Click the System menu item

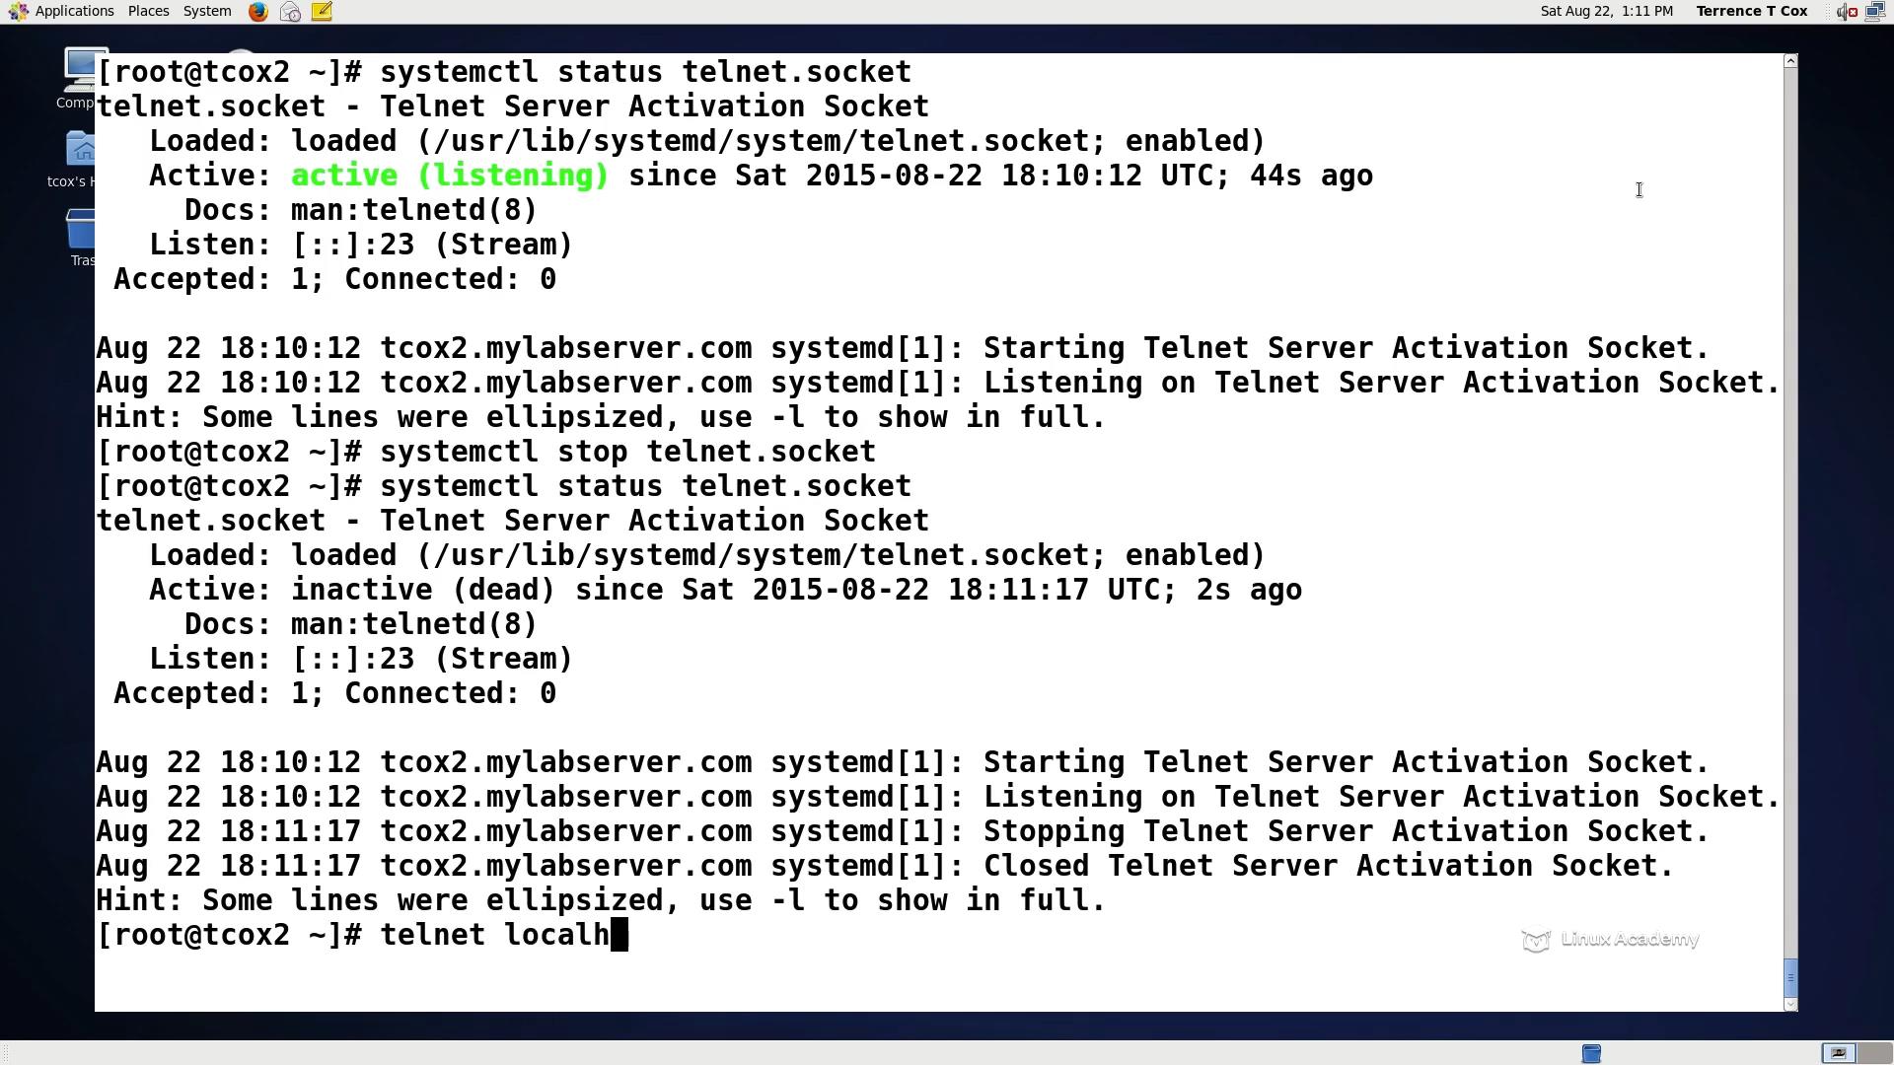207,11
